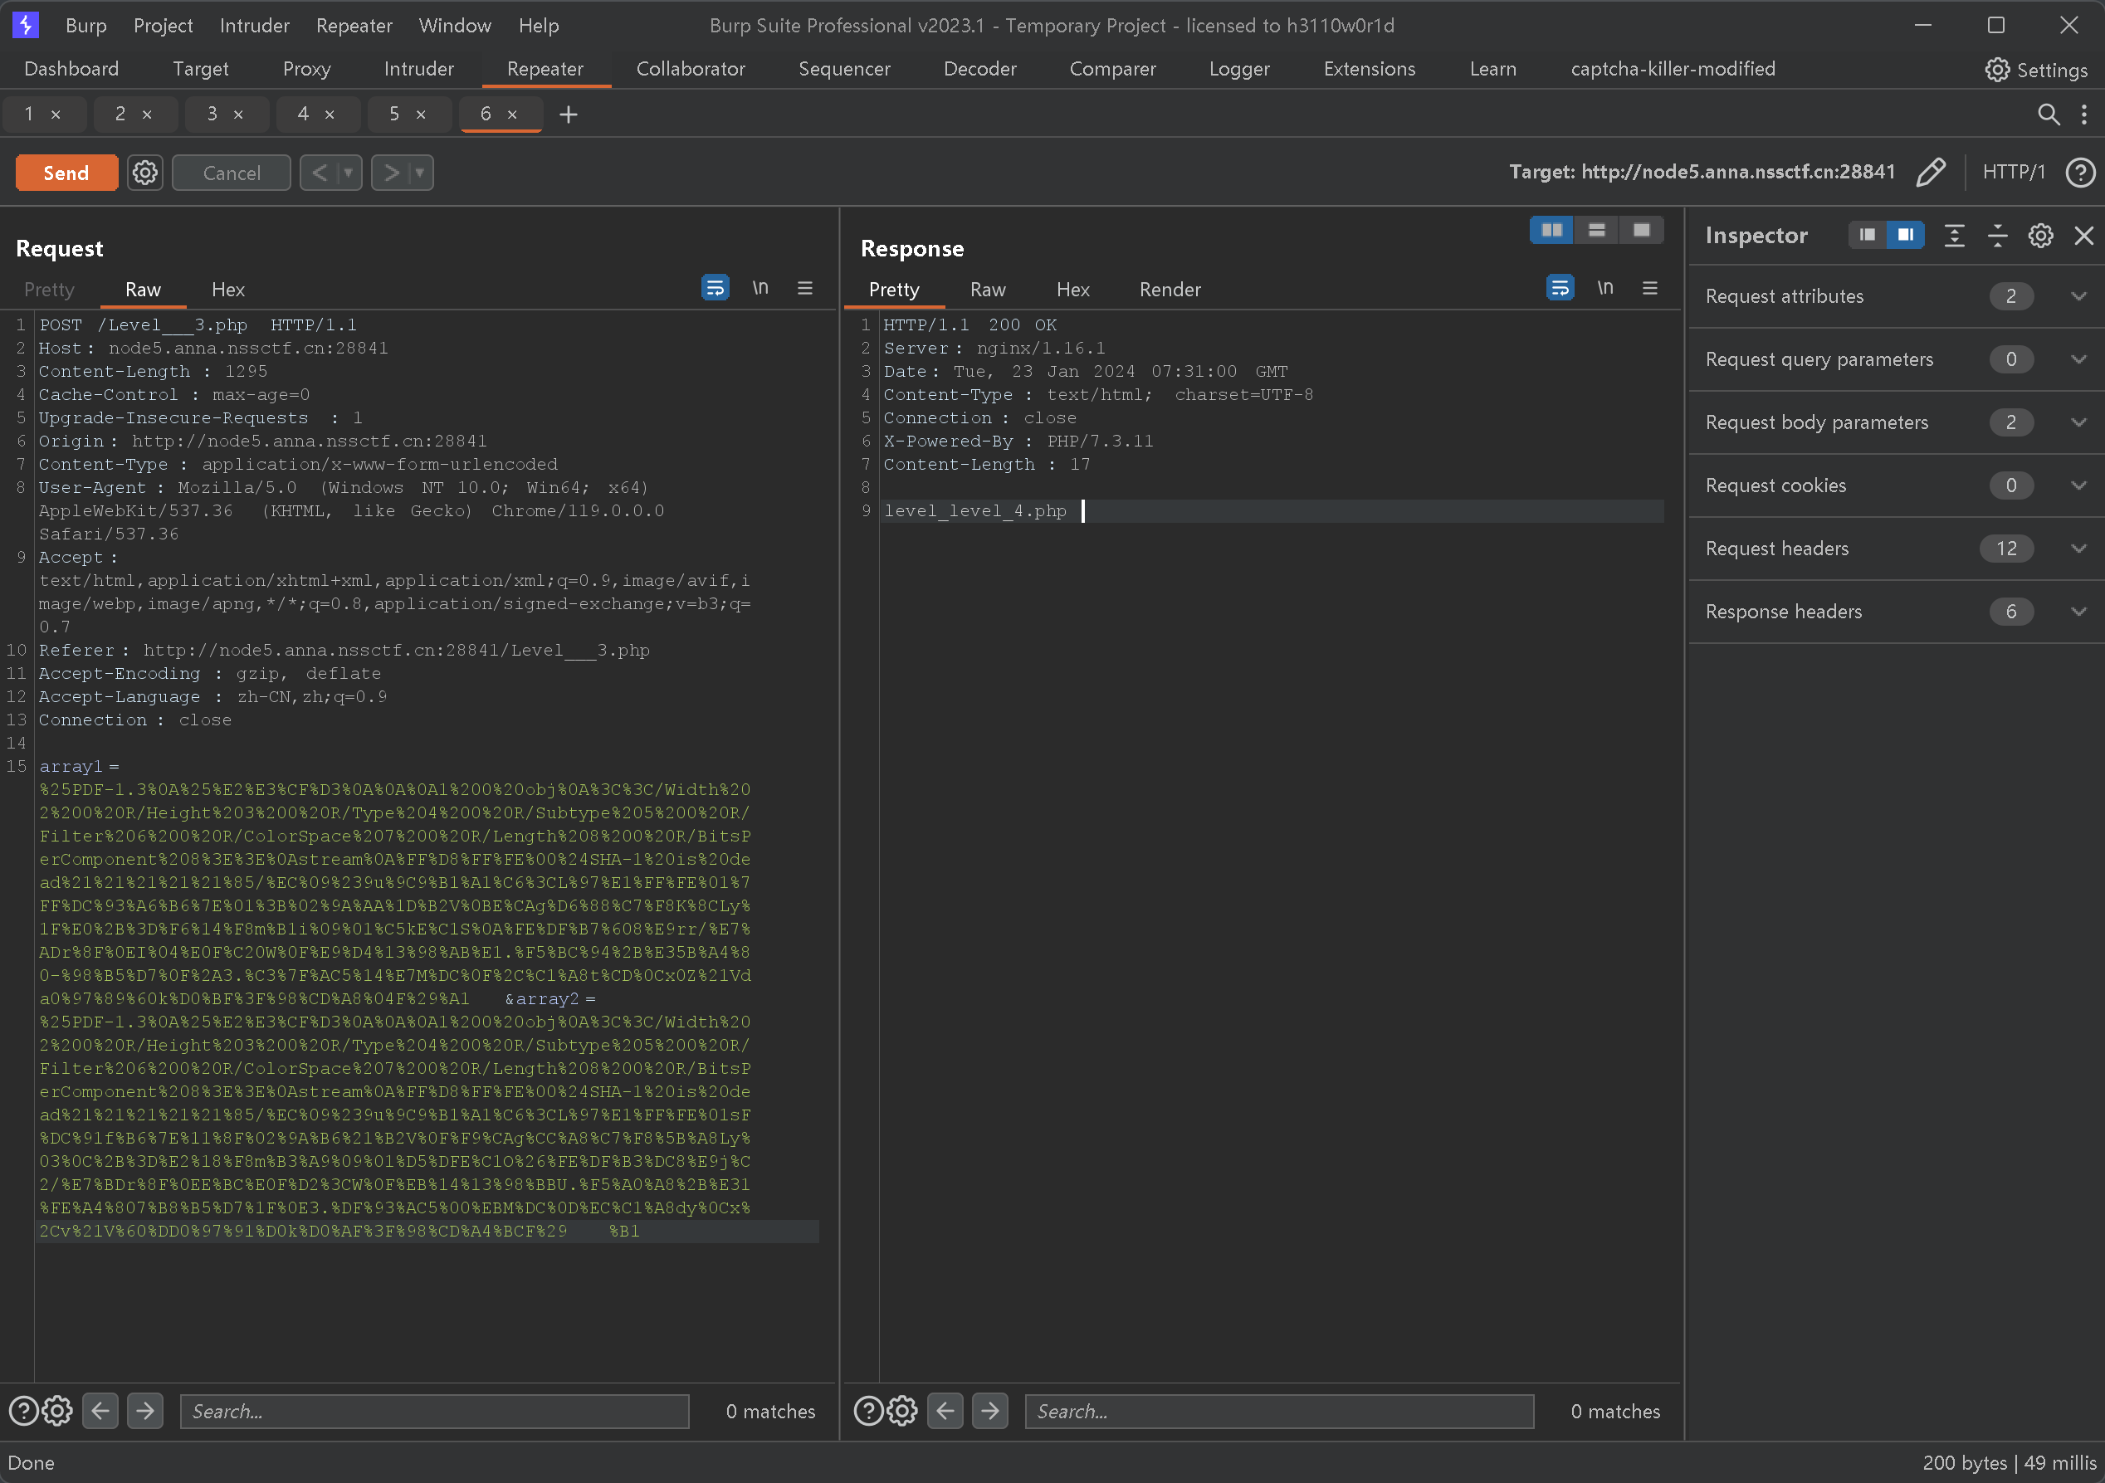This screenshot has width=2105, height=1483.
Task: Switch to the Intruder tool tab
Action: click(418, 69)
